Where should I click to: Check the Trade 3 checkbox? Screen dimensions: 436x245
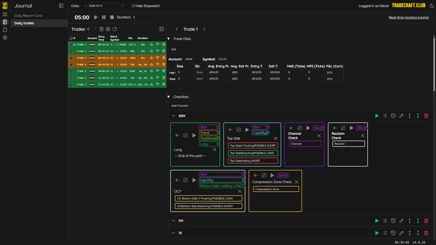click(71, 58)
